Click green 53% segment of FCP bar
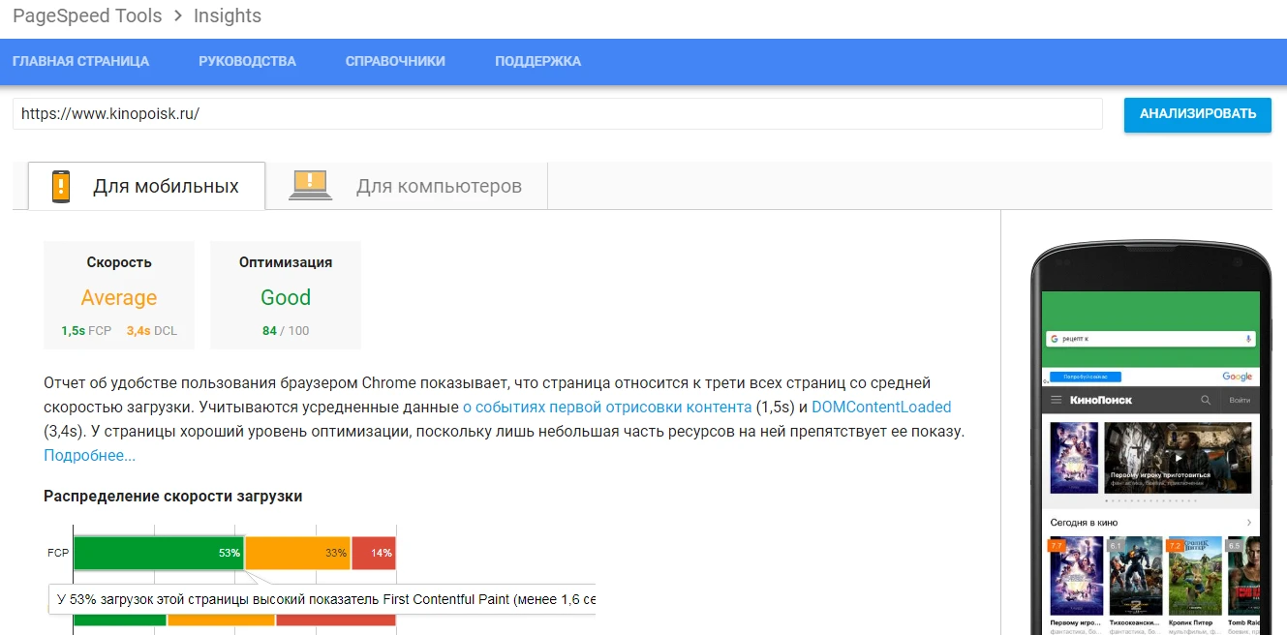 tap(158, 553)
